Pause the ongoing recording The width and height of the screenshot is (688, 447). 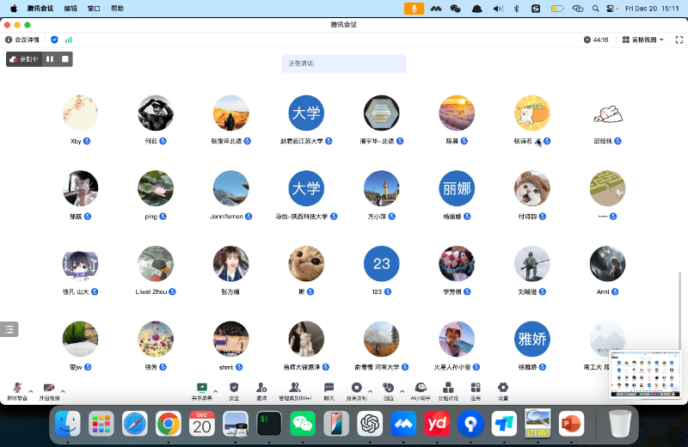pos(50,59)
